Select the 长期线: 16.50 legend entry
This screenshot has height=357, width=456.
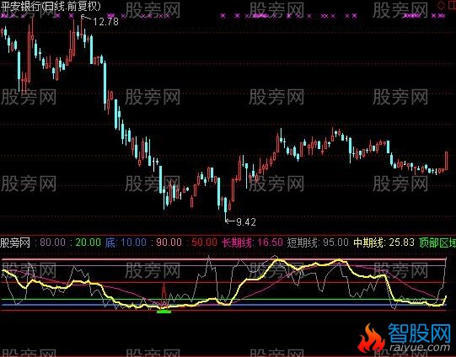252,242
